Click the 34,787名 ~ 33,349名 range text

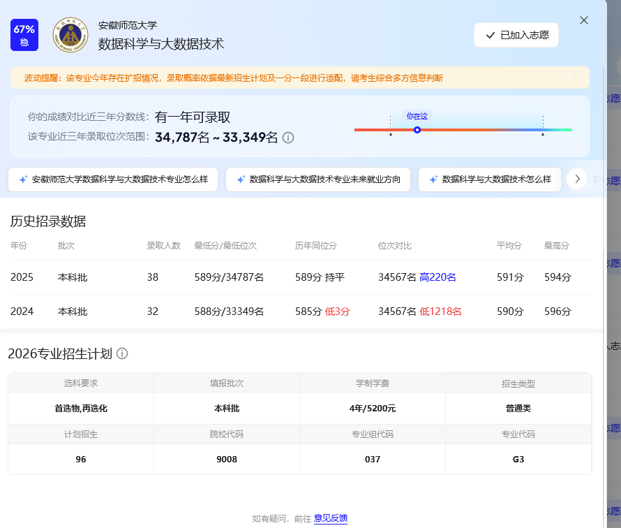216,137
